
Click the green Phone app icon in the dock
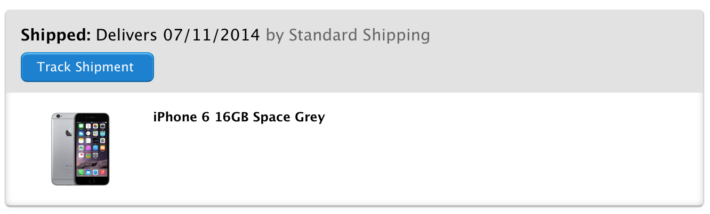(x=81, y=172)
